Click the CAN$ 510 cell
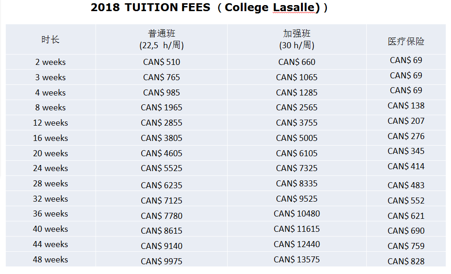Image resolution: width=451 pixels, height=274 pixels. pos(162,62)
